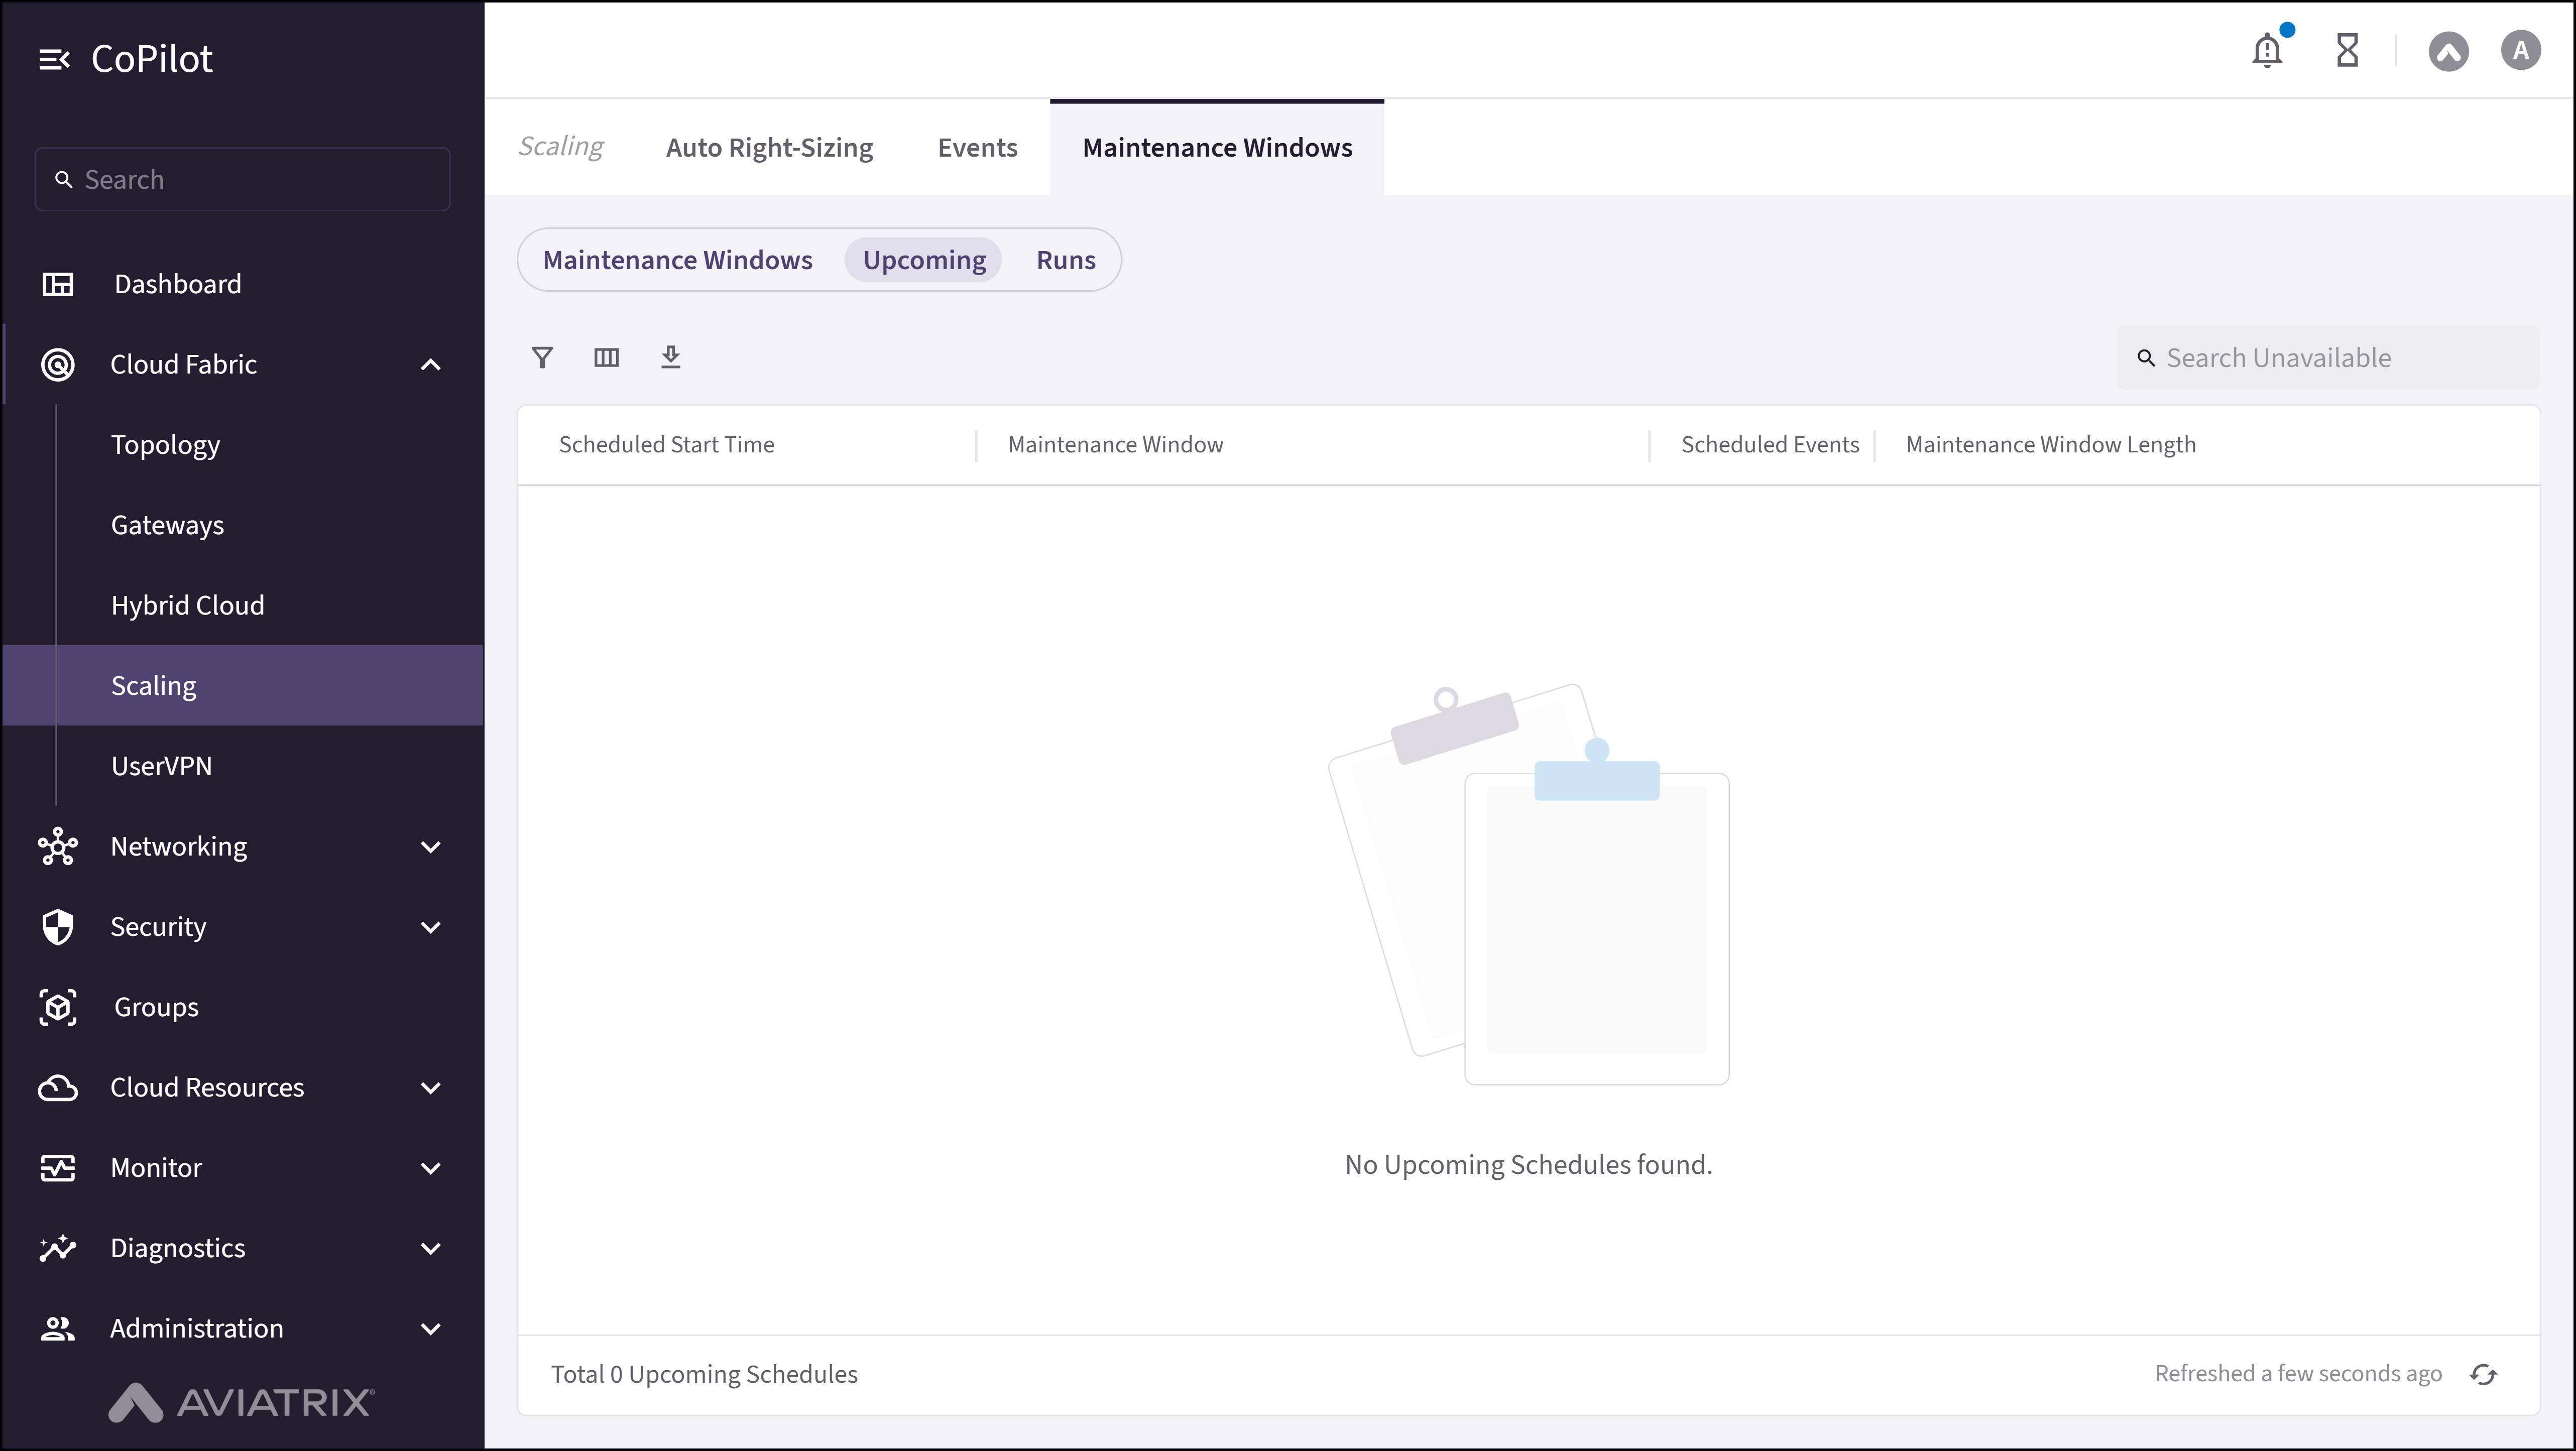The height and width of the screenshot is (1451, 2576).
Task: Open the filter icon above the schedules table
Action: click(x=543, y=357)
